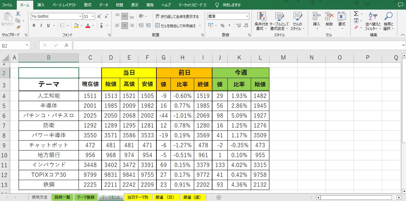This screenshot has width=406, height=201.
Task: Click the increase indent icon
Action: [148, 26]
